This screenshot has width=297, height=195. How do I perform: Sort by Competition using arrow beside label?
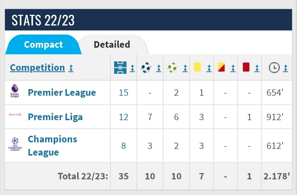71,68
